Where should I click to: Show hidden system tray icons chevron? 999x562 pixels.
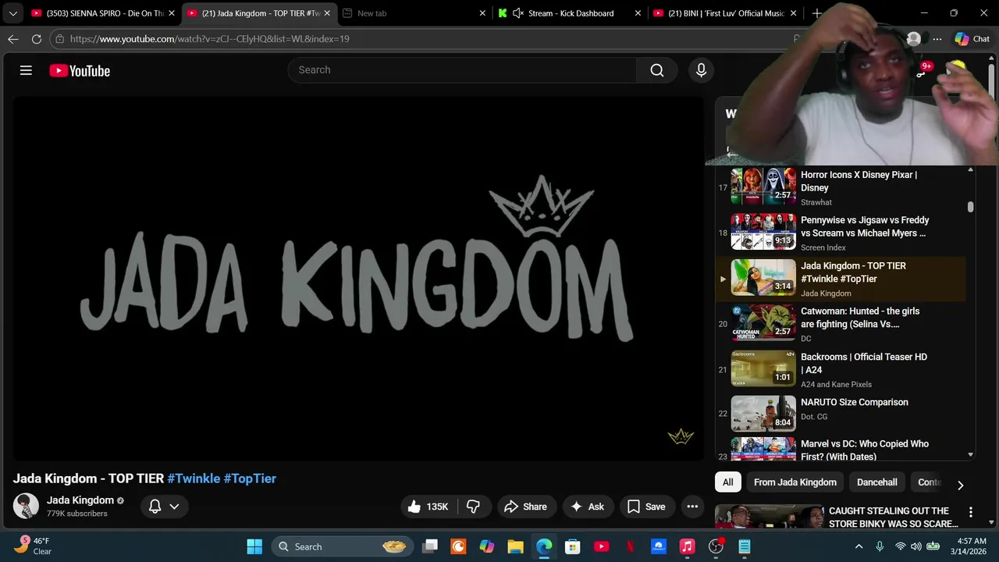859,546
